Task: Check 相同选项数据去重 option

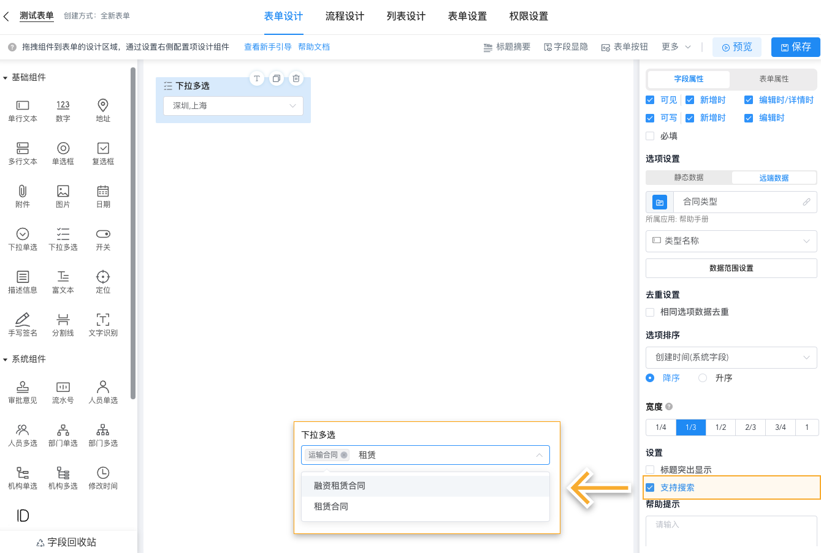Action: [x=649, y=312]
